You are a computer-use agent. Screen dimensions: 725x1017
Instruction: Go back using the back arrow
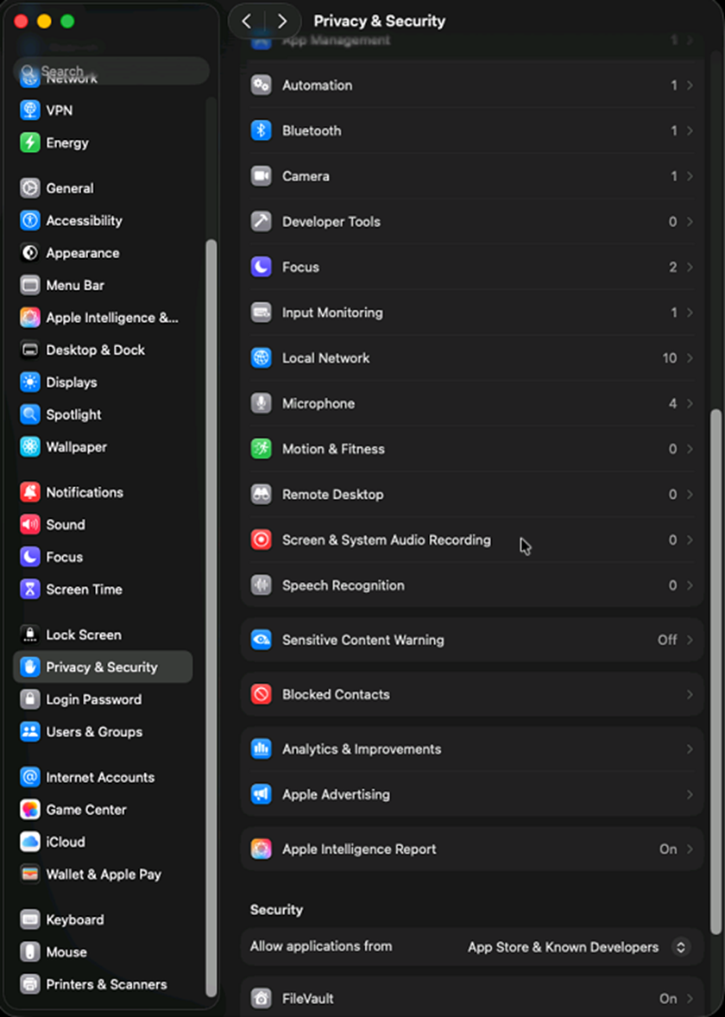click(x=247, y=21)
